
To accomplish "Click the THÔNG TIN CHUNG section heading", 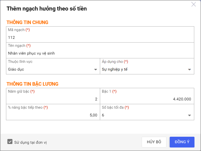I will click(28, 22).
